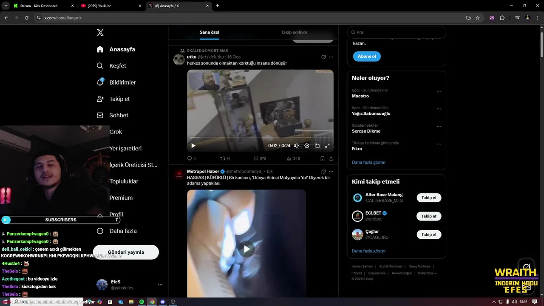Bookmark this page star icon
544x306 pixels.
click(x=478, y=18)
